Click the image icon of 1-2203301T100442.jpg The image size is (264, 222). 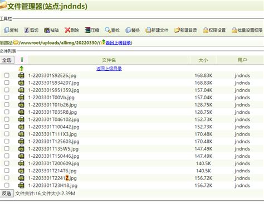click(x=21, y=127)
